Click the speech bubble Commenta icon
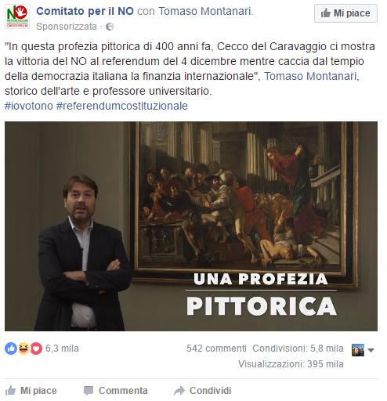Viewport: 387px width, 401px height. coord(89,391)
